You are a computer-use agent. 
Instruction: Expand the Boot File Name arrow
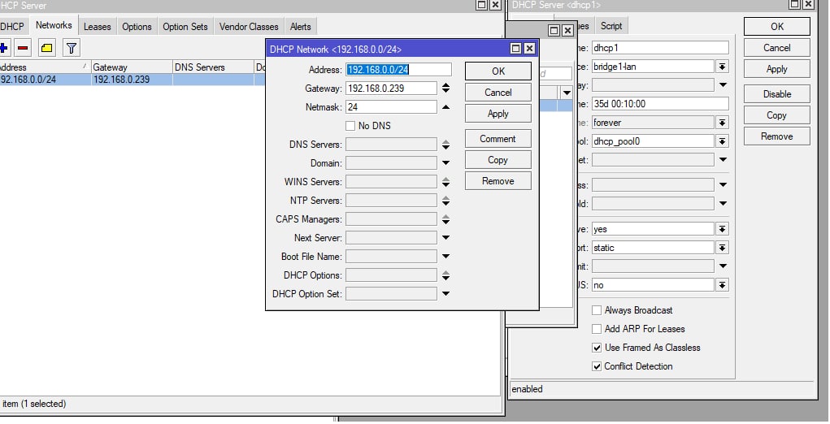coord(445,257)
